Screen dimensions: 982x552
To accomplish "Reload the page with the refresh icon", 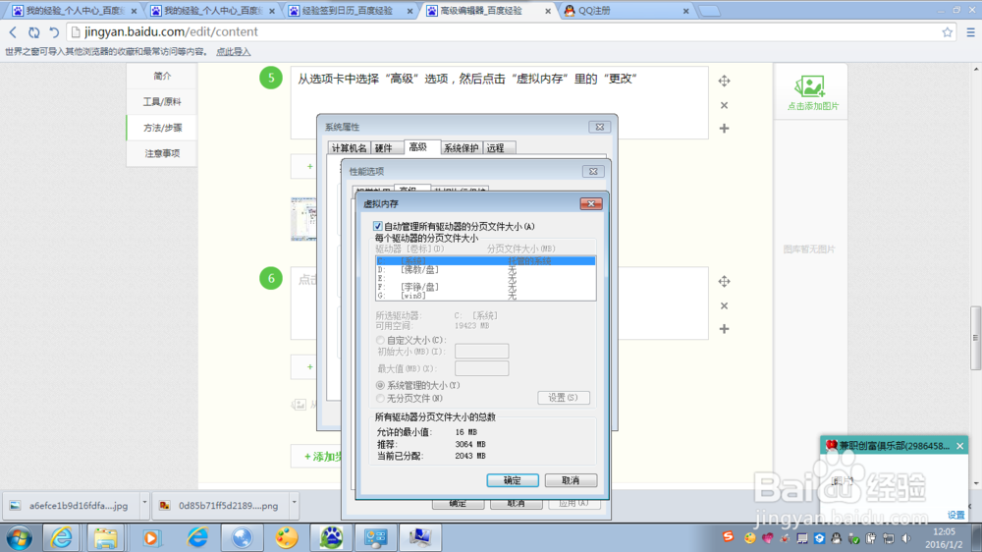I will click(x=33, y=32).
